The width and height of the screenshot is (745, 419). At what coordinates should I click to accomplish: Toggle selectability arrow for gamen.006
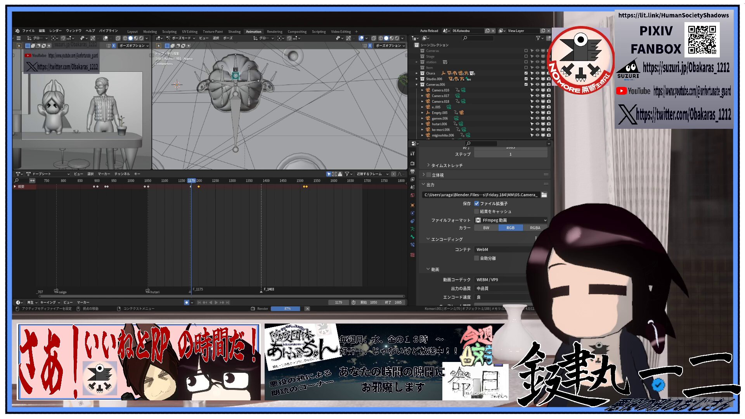[532, 118]
